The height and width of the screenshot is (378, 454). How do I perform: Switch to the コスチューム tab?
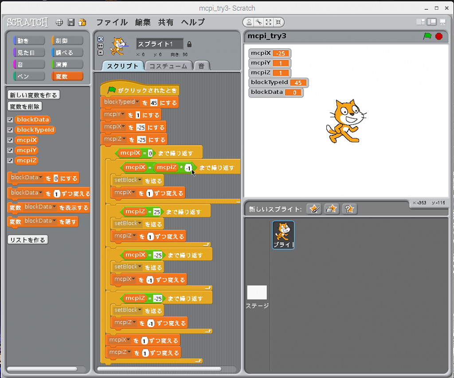(x=168, y=66)
